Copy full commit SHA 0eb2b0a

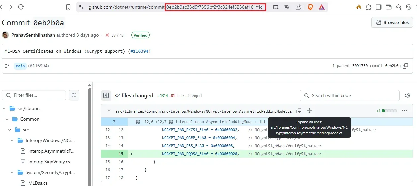tap(405, 66)
